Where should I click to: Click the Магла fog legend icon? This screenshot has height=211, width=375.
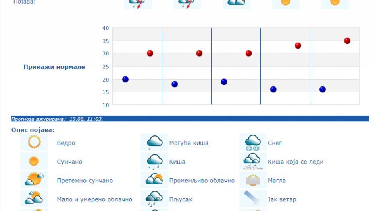coord(253,180)
